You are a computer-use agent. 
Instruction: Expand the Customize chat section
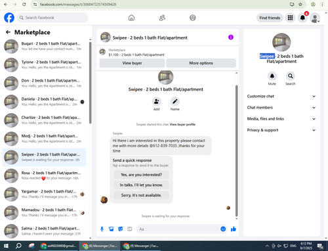(281, 96)
